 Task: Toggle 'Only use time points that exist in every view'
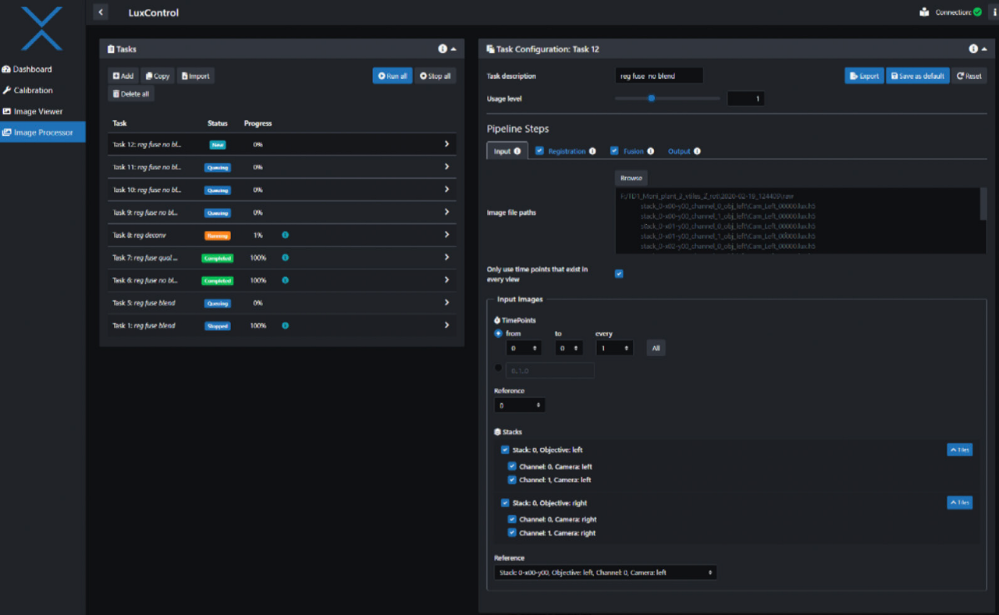[x=619, y=274]
